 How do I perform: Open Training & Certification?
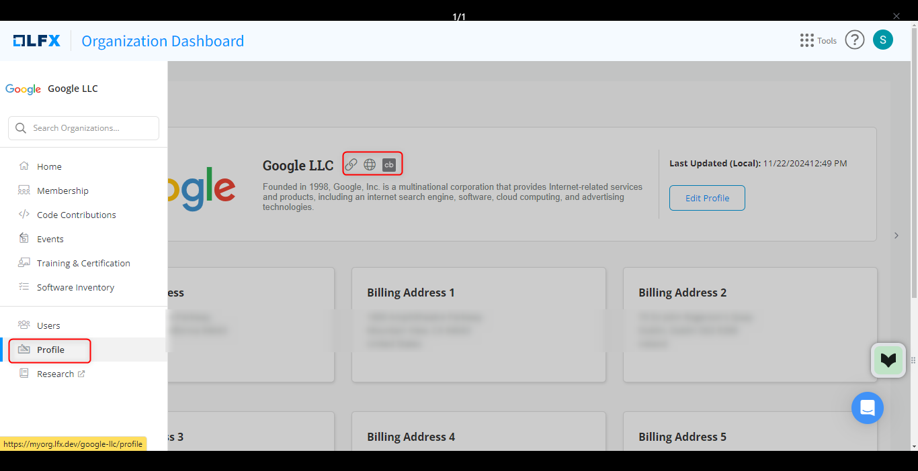[83, 263]
